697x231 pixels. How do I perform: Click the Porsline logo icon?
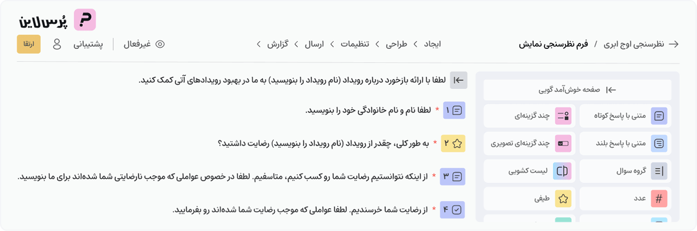point(84,20)
